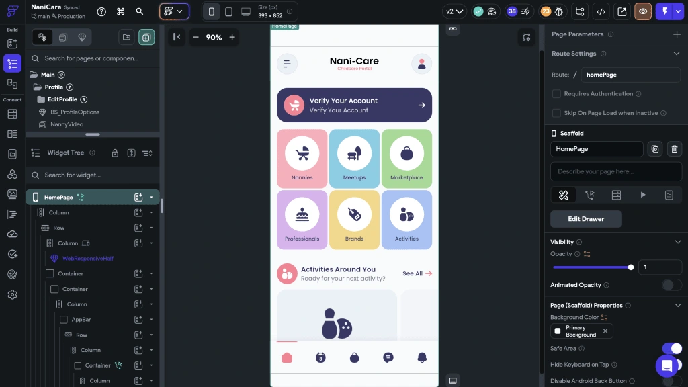Screen dimensions: 688x387
Task: Open the branching icon in top bar
Action: 580,12
